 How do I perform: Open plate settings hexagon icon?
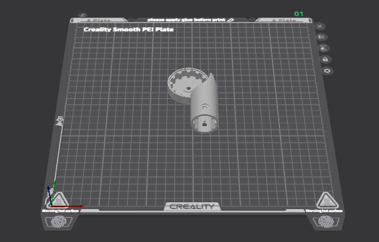[327, 71]
